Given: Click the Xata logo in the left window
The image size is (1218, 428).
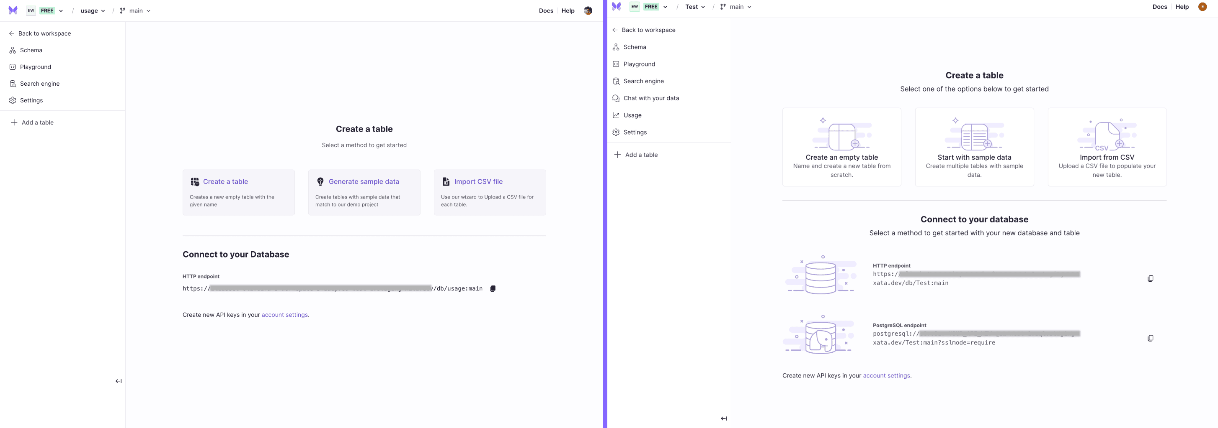Looking at the screenshot, I should pos(13,10).
